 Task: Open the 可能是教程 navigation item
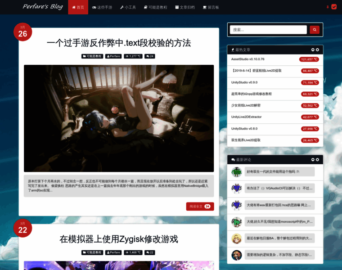(155, 7)
